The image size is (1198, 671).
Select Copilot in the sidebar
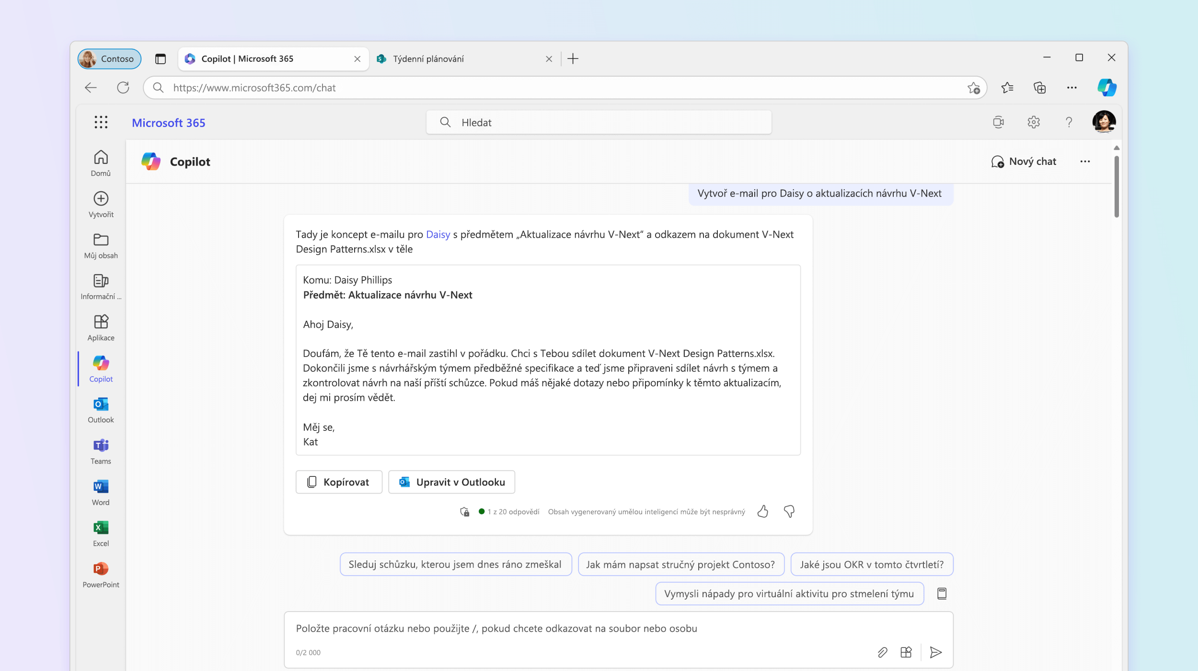(101, 369)
